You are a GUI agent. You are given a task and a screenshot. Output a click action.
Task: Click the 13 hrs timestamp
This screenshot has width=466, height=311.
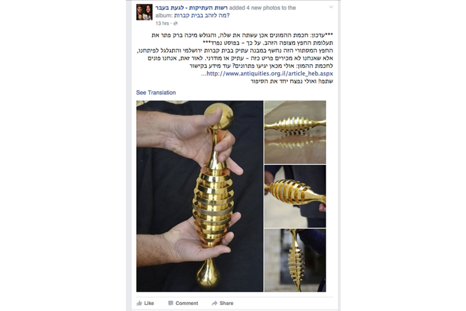(x=162, y=24)
